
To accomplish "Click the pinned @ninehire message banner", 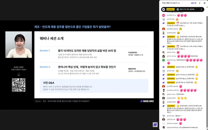I will (183, 9).
